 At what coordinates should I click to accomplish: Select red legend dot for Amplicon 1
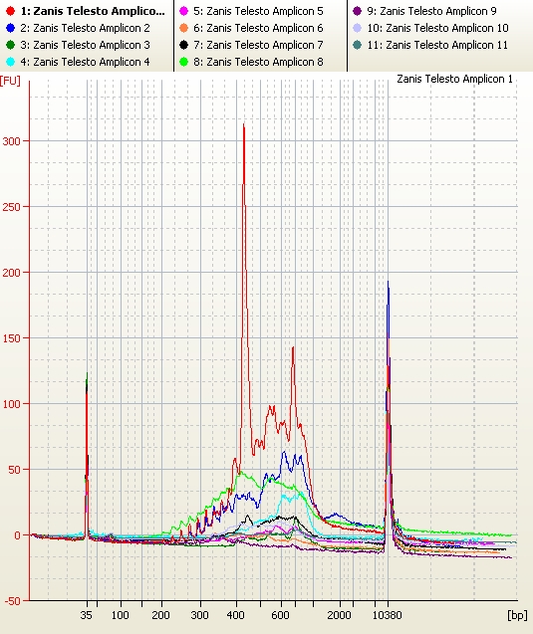[11, 11]
